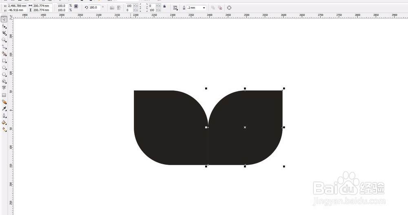Bring object to front of layer
Image resolution: width=408 pixels, height=215 pixels.
[213, 8]
